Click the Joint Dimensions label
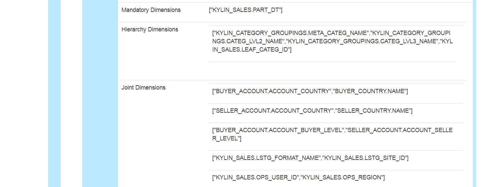Viewport: 504px width, 187px height. coord(143,88)
